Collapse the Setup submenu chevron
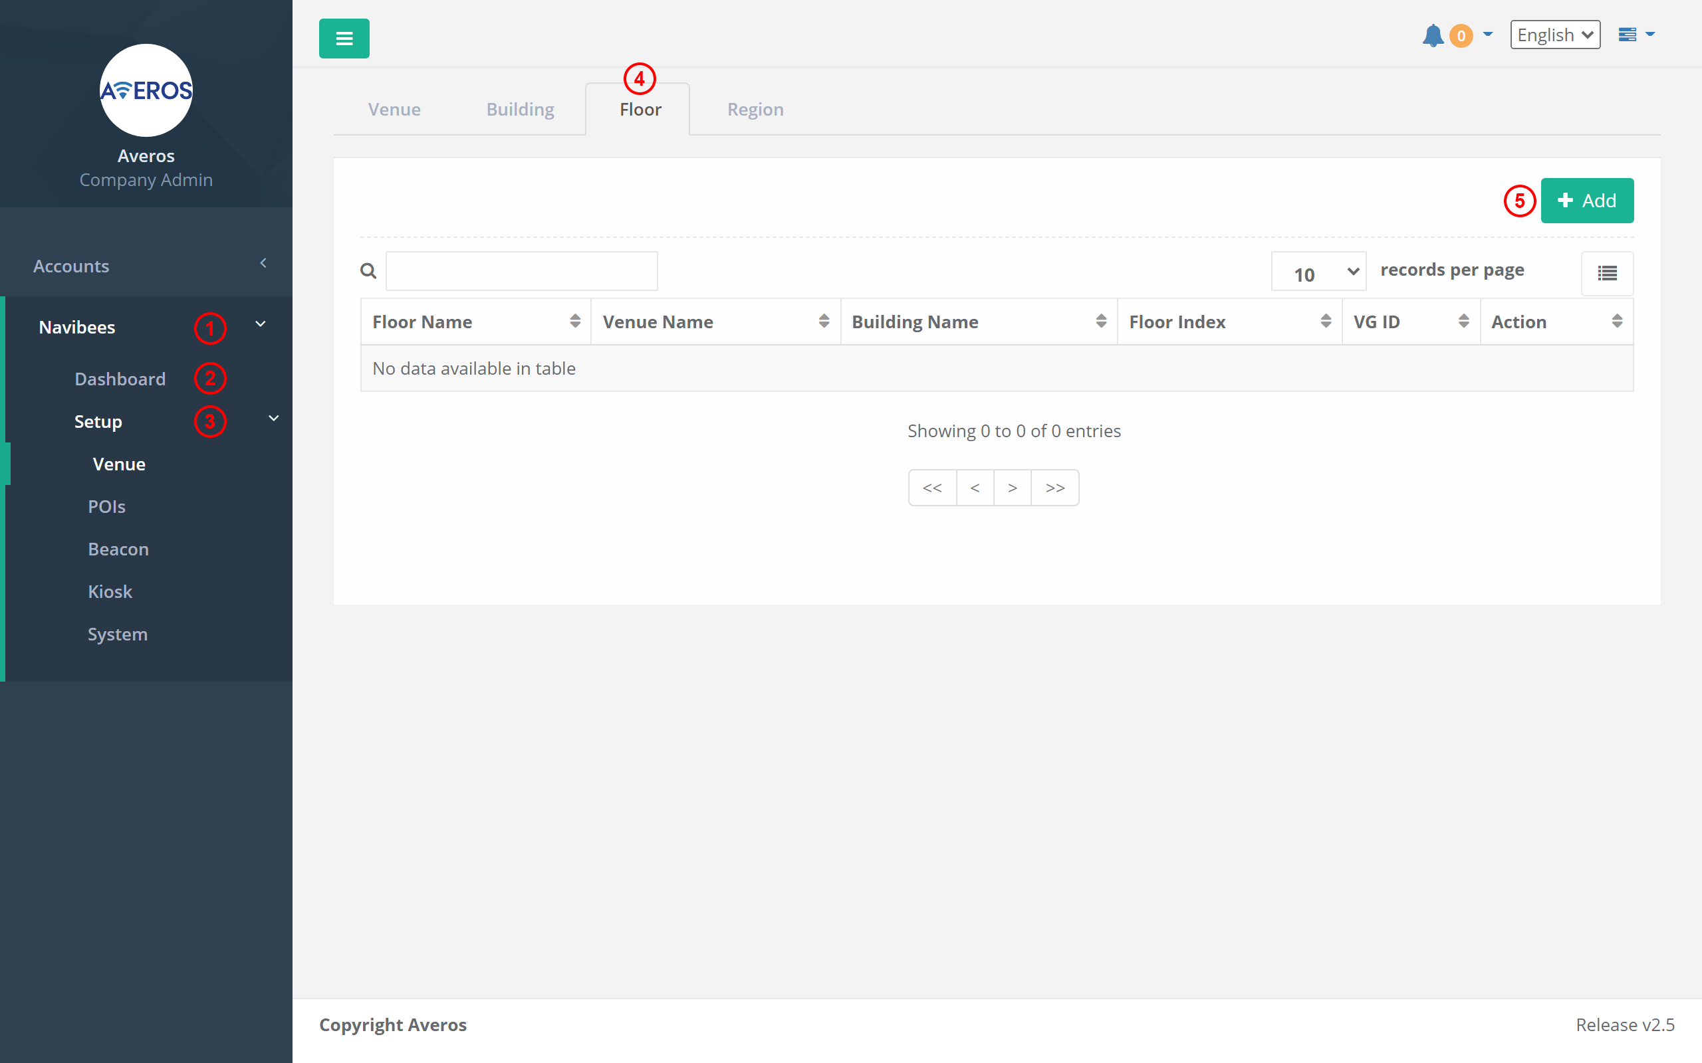This screenshot has width=1702, height=1063. (x=274, y=419)
